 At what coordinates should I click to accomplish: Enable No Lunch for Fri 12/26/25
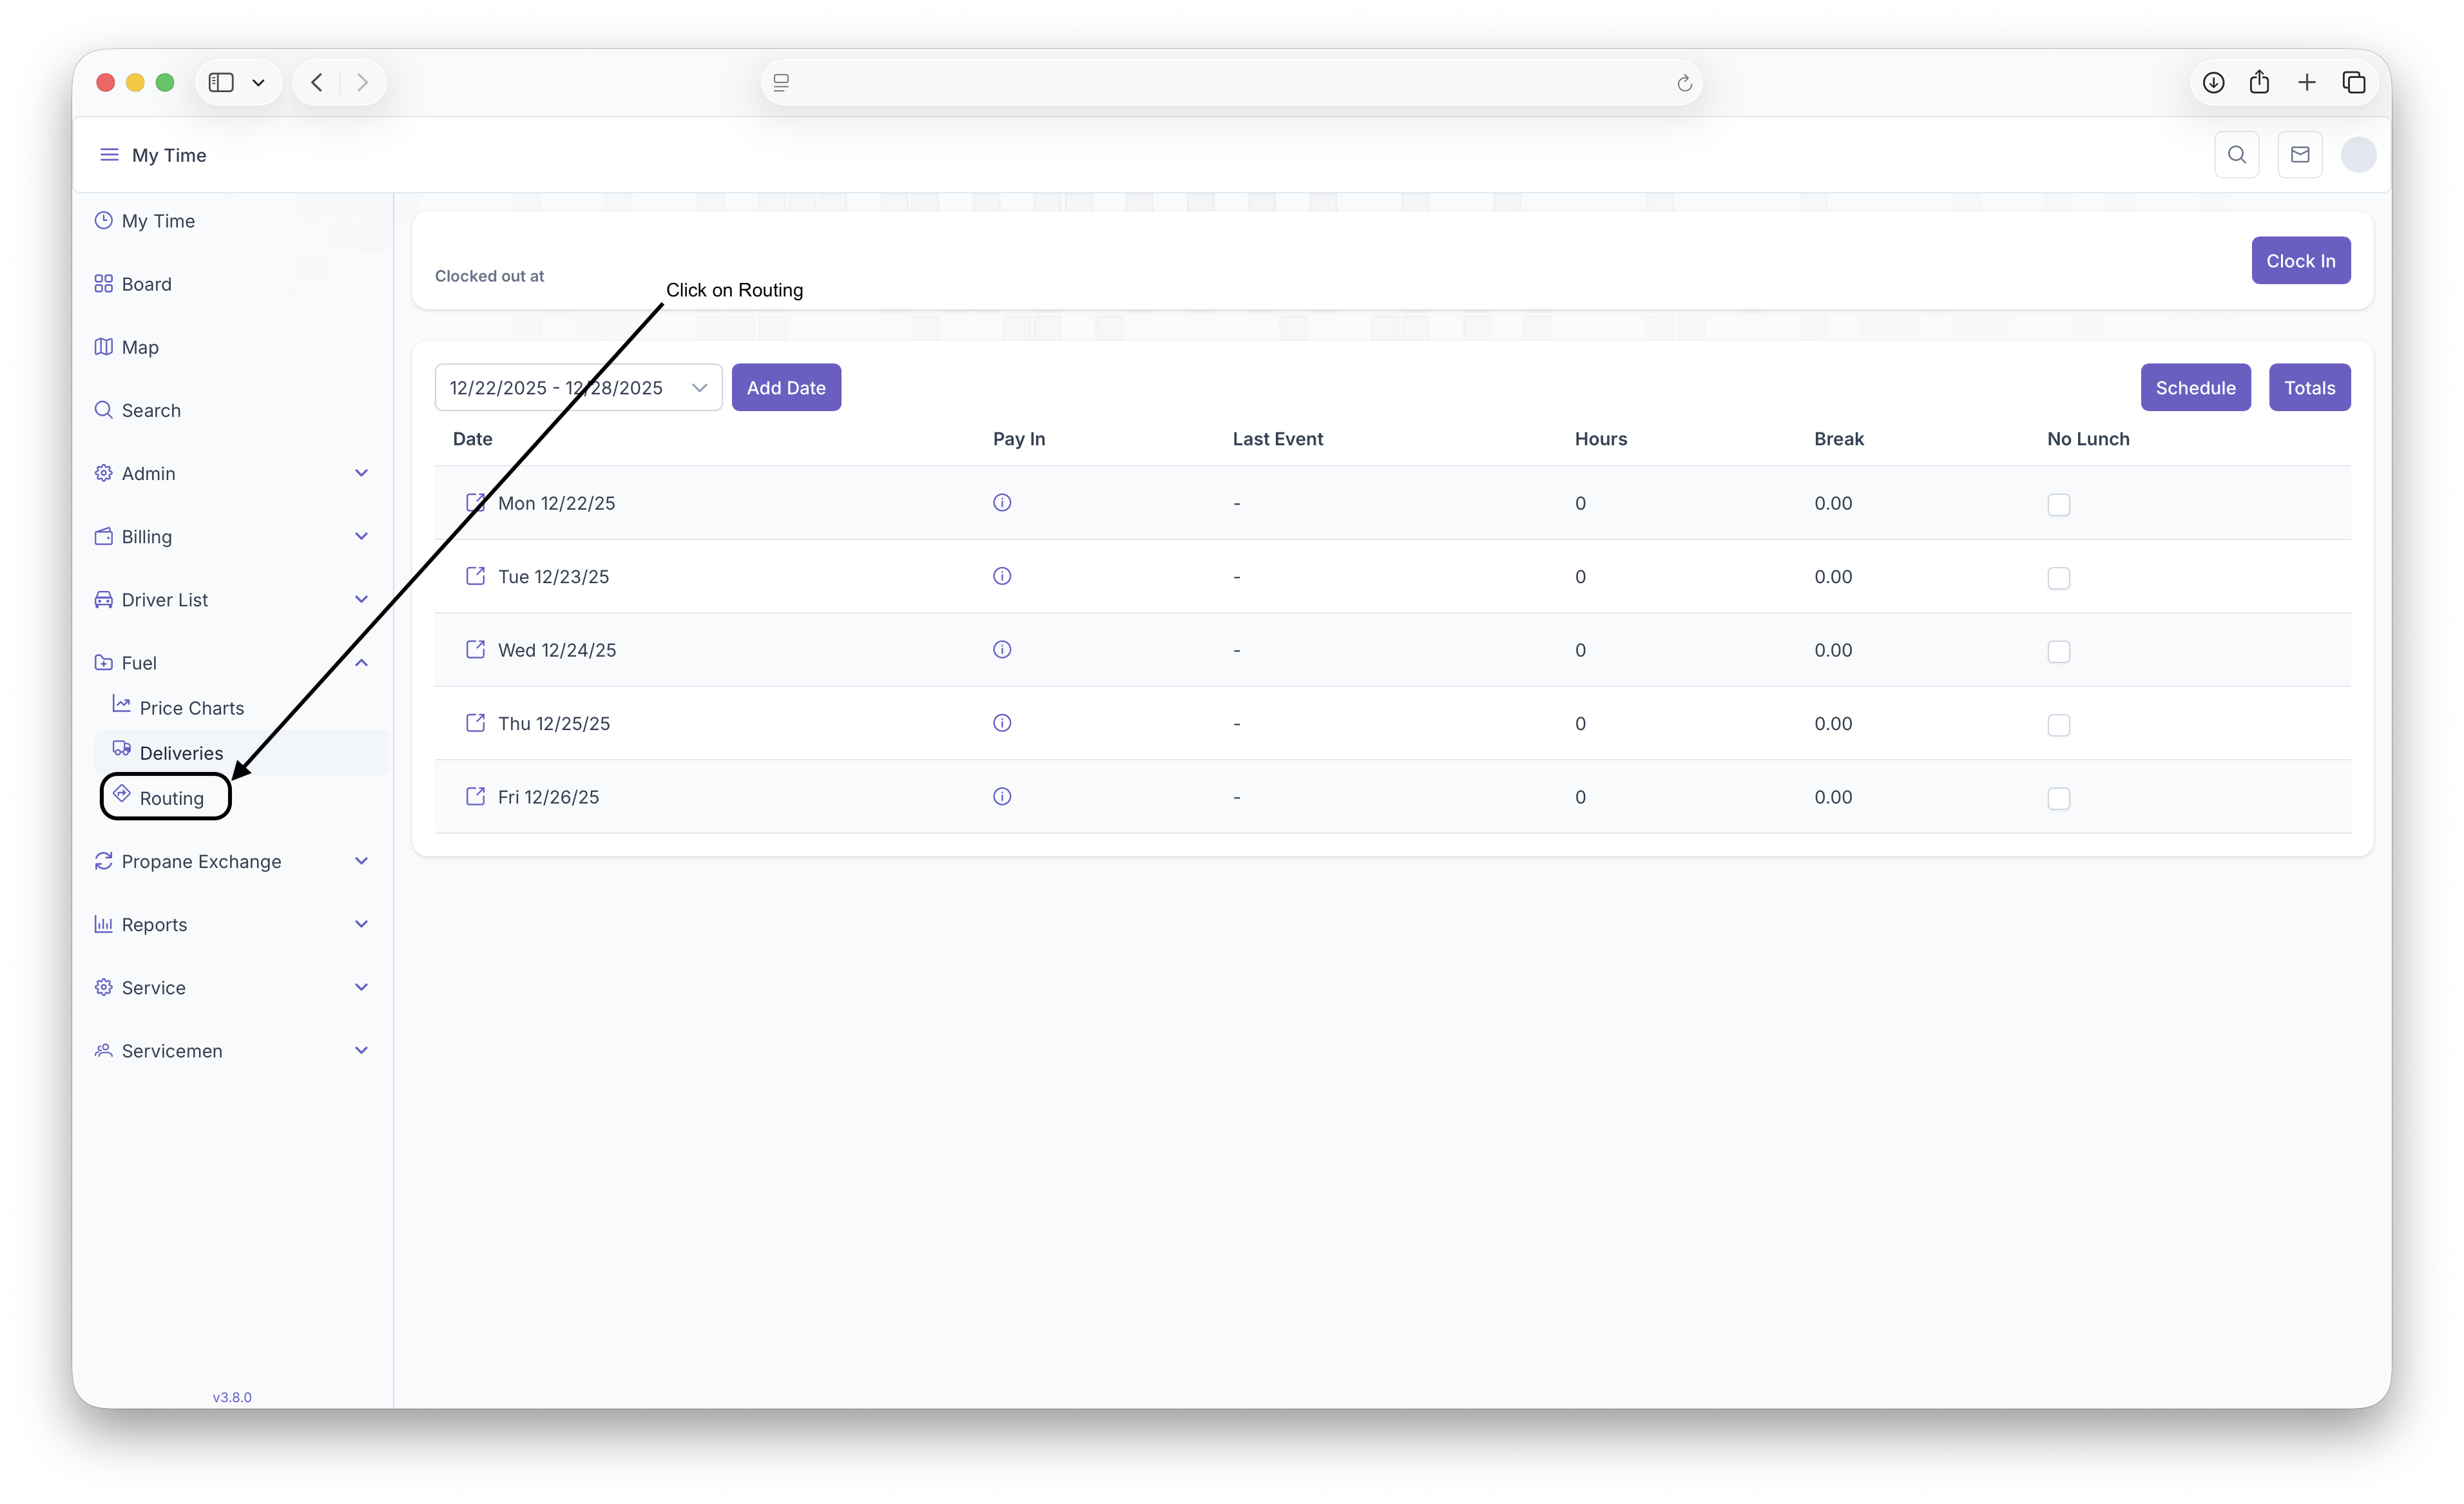click(x=2058, y=799)
